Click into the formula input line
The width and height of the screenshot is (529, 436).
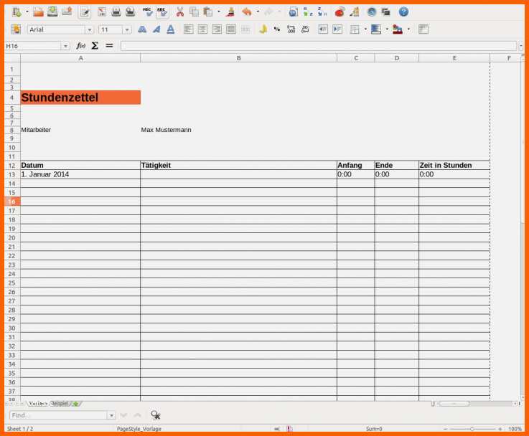319,46
